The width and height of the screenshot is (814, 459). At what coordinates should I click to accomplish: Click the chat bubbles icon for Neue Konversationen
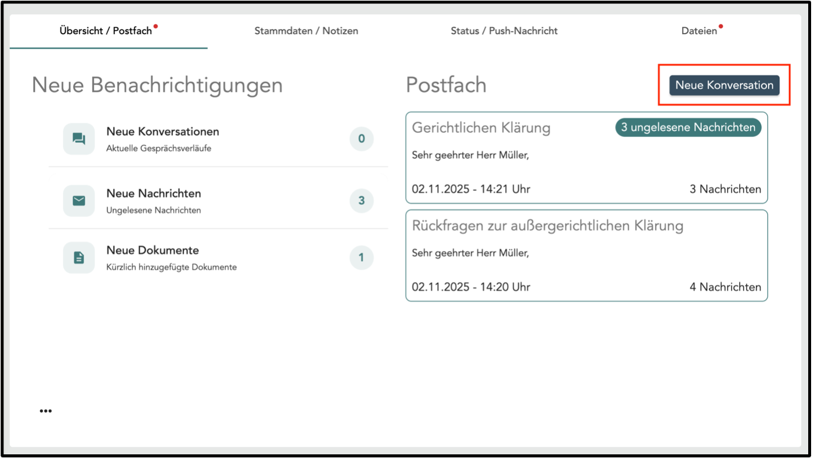(x=79, y=139)
